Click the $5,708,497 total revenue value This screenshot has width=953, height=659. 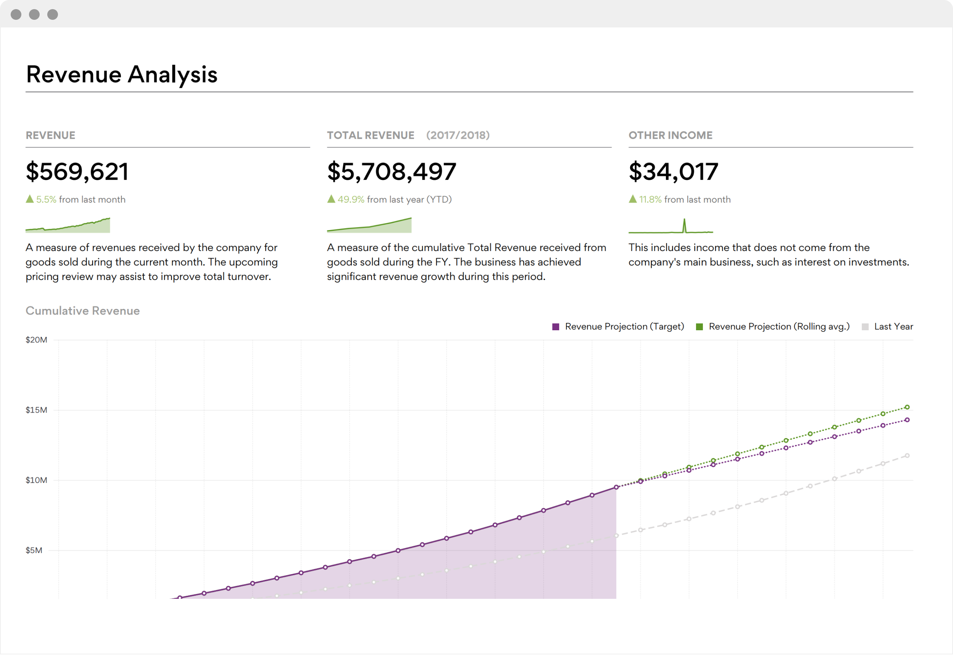tap(391, 171)
